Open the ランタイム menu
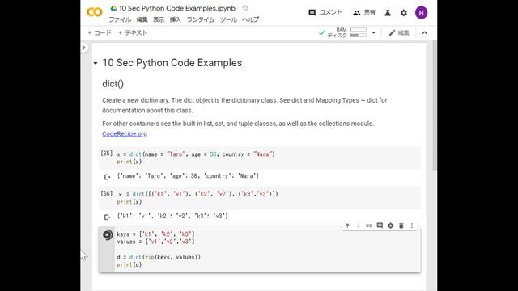 pos(201,19)
